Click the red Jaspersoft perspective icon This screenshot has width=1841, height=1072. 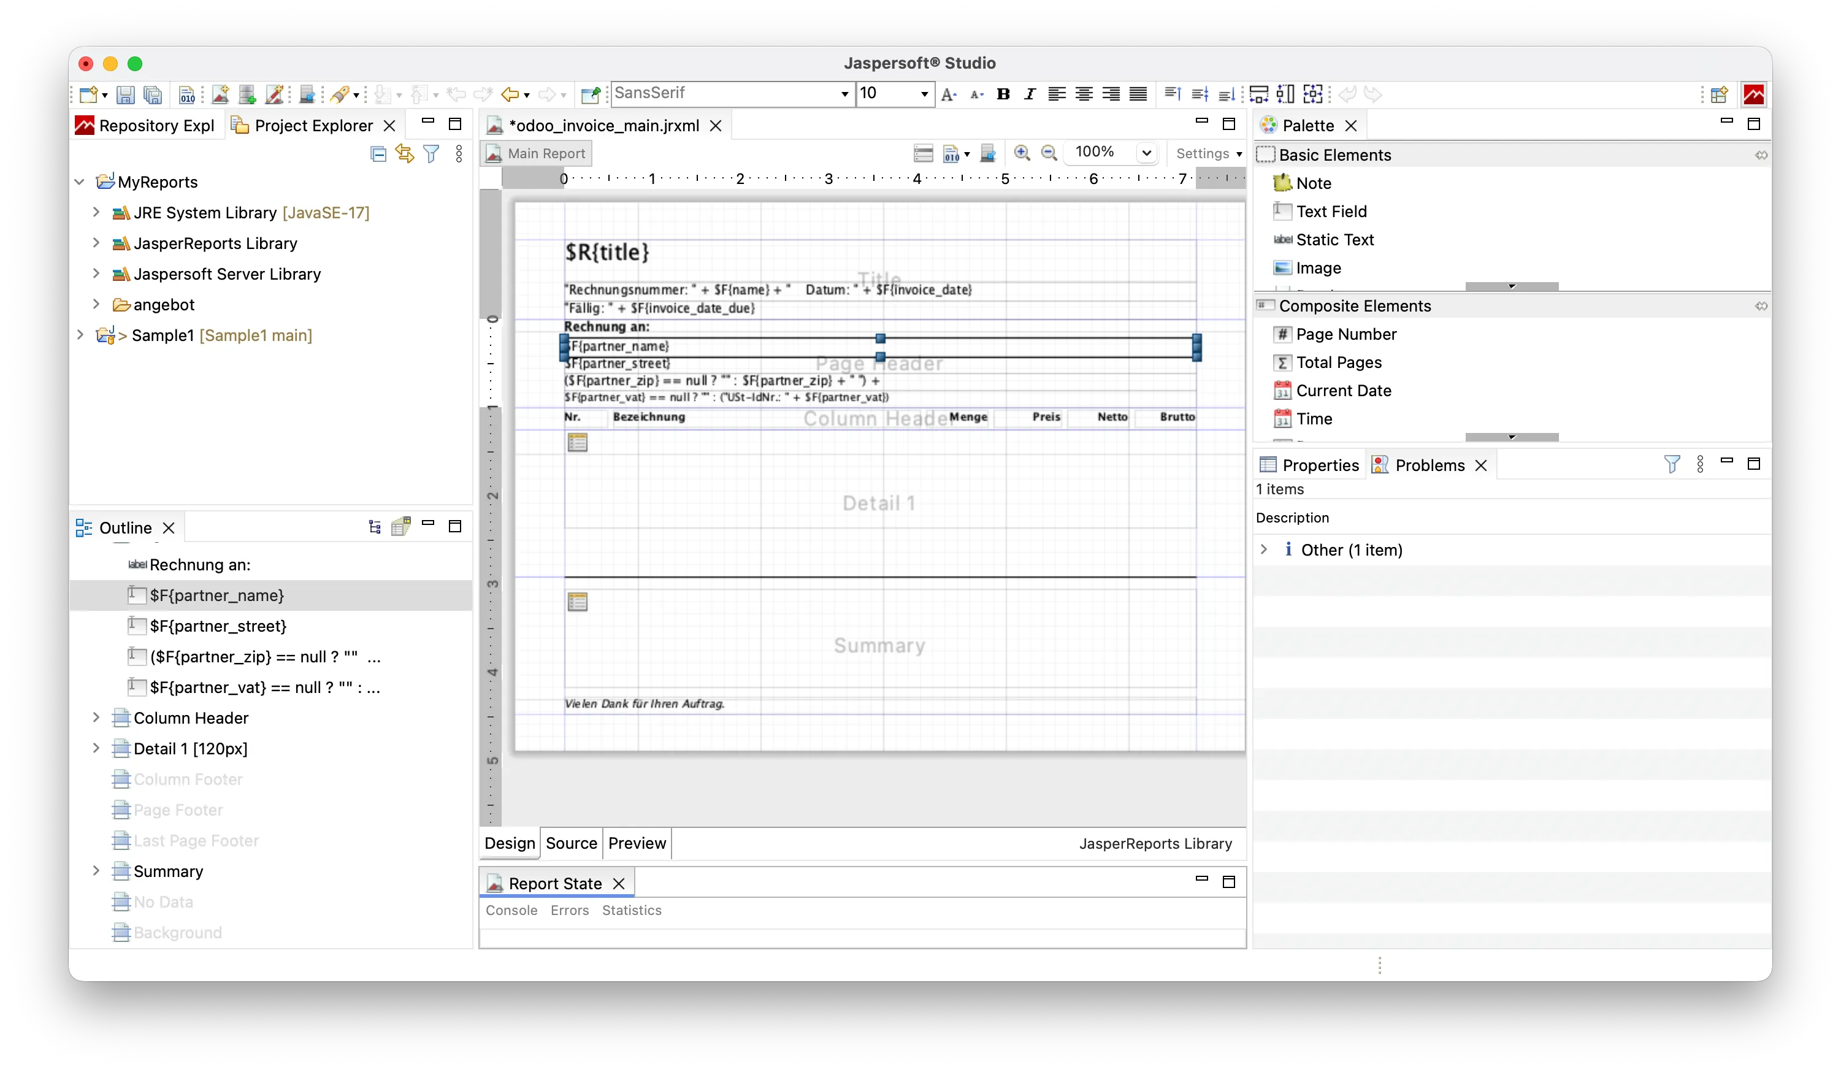[x=1754, y=94]
